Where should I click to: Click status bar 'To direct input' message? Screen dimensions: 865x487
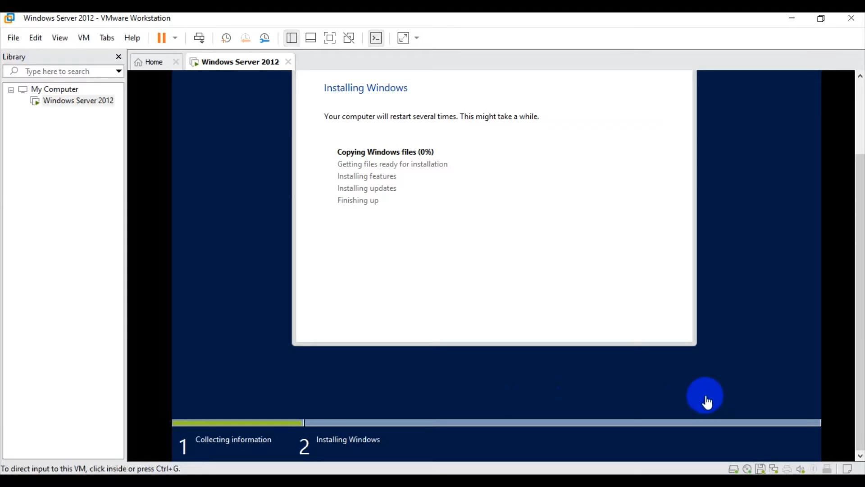[91, 469]
